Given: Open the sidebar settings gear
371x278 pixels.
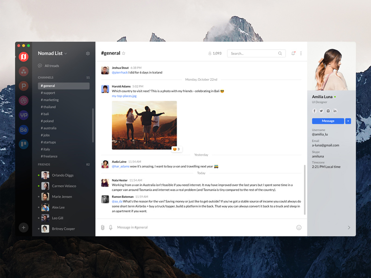Looking at the screenshot, I should [x=88, y=53].
